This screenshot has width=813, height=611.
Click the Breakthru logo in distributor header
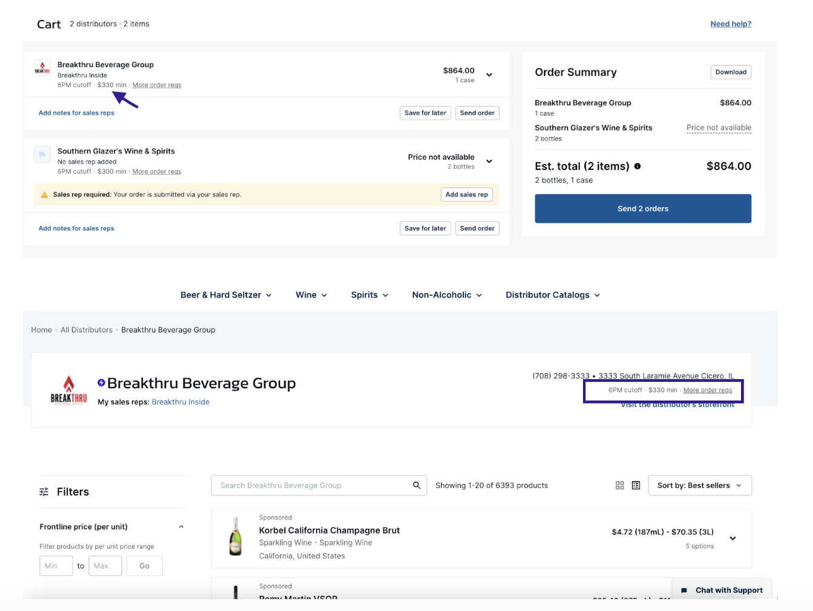coord(68,390)
